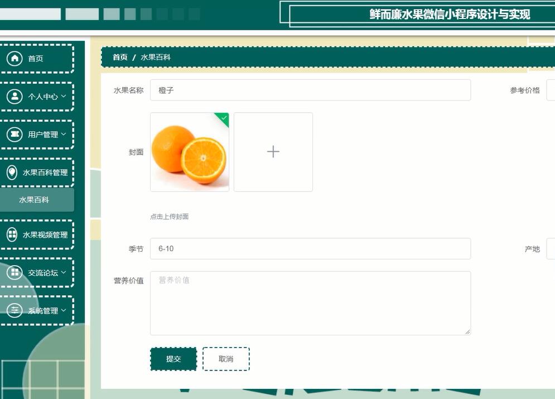Expand the 系统管理 chevron
This screenshot has width=555, height=399.
coord(64,310)
